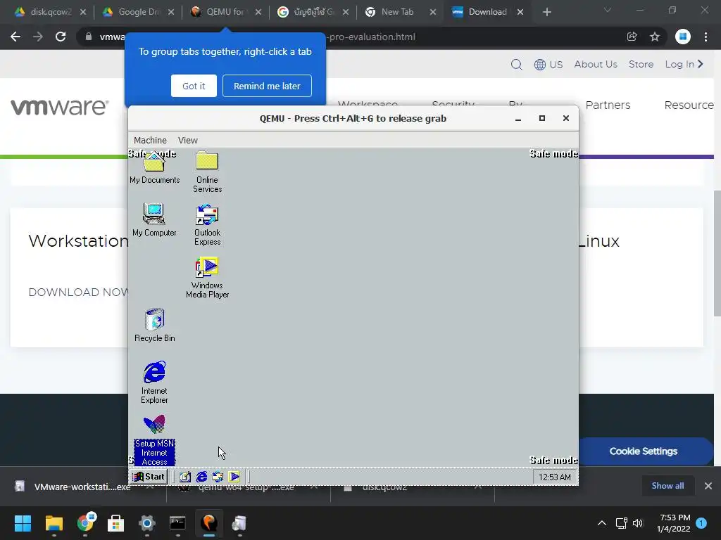Click VMware logo
The height and width of the screenshot is (540, 721).
coord(60,107)
